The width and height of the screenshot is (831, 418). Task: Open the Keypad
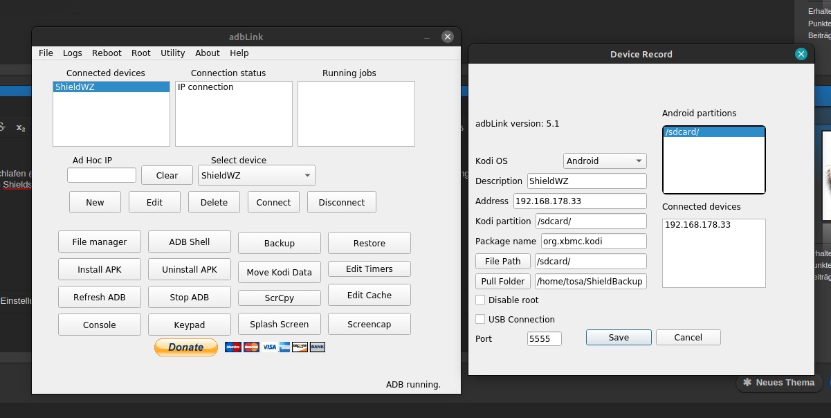[190, 325]
